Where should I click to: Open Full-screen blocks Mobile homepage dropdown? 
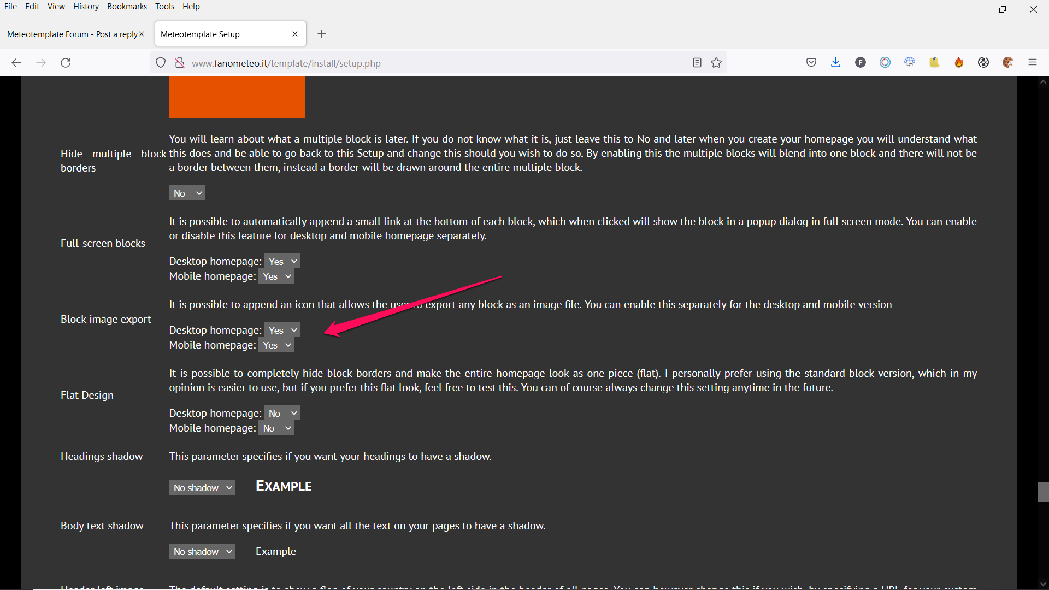[276, 276]
